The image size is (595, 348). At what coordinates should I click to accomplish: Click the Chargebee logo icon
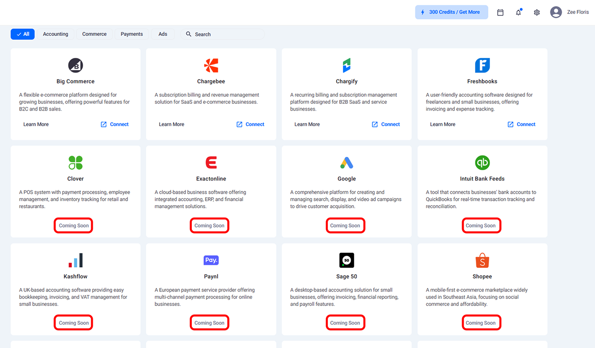click(211, 65)
